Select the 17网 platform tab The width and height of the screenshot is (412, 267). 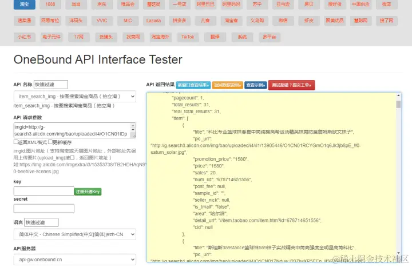78,37
